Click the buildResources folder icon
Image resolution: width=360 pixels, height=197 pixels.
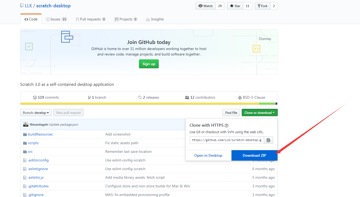pyautogui.click(x=25, y=134)
